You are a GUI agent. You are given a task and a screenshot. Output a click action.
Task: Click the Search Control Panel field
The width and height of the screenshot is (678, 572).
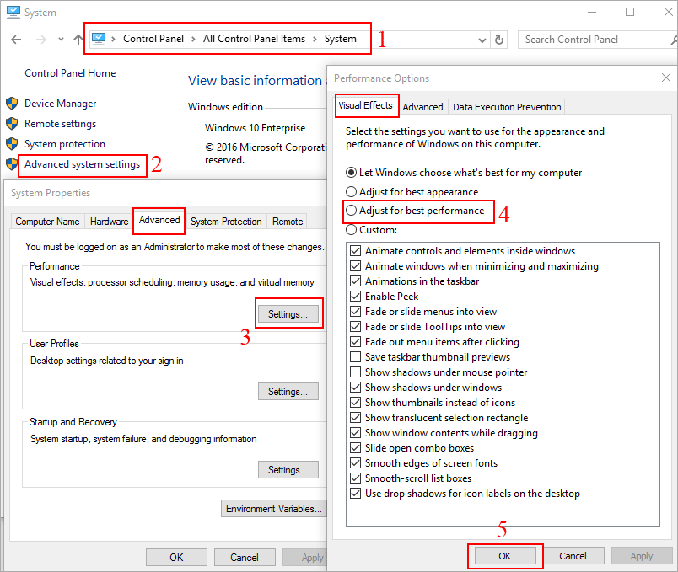click(598, 40)
